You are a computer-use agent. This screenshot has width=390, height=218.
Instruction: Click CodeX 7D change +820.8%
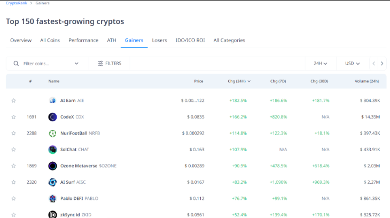pos(278,117)
